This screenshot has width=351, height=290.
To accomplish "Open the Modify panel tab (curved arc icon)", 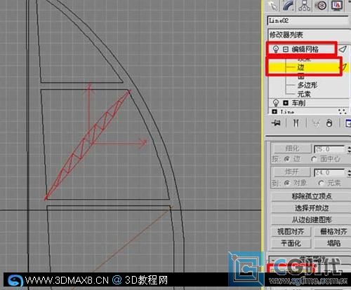I will (x=289, y=5).
